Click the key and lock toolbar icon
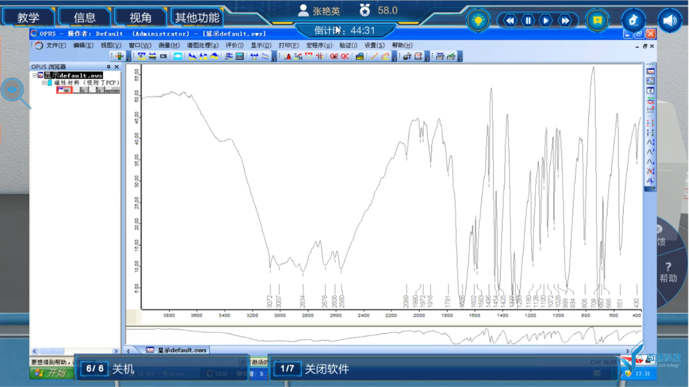This screenshot has height=387, width=689. coord(407,56)
